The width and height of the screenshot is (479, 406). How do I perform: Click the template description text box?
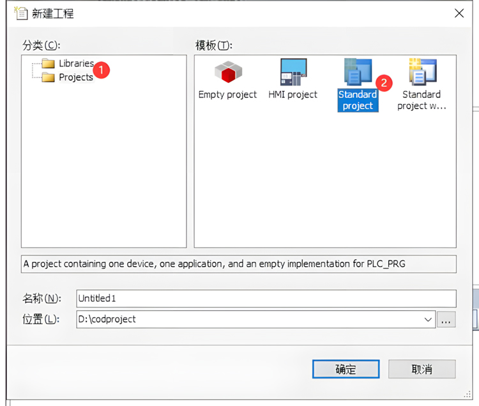coord(239,264)
